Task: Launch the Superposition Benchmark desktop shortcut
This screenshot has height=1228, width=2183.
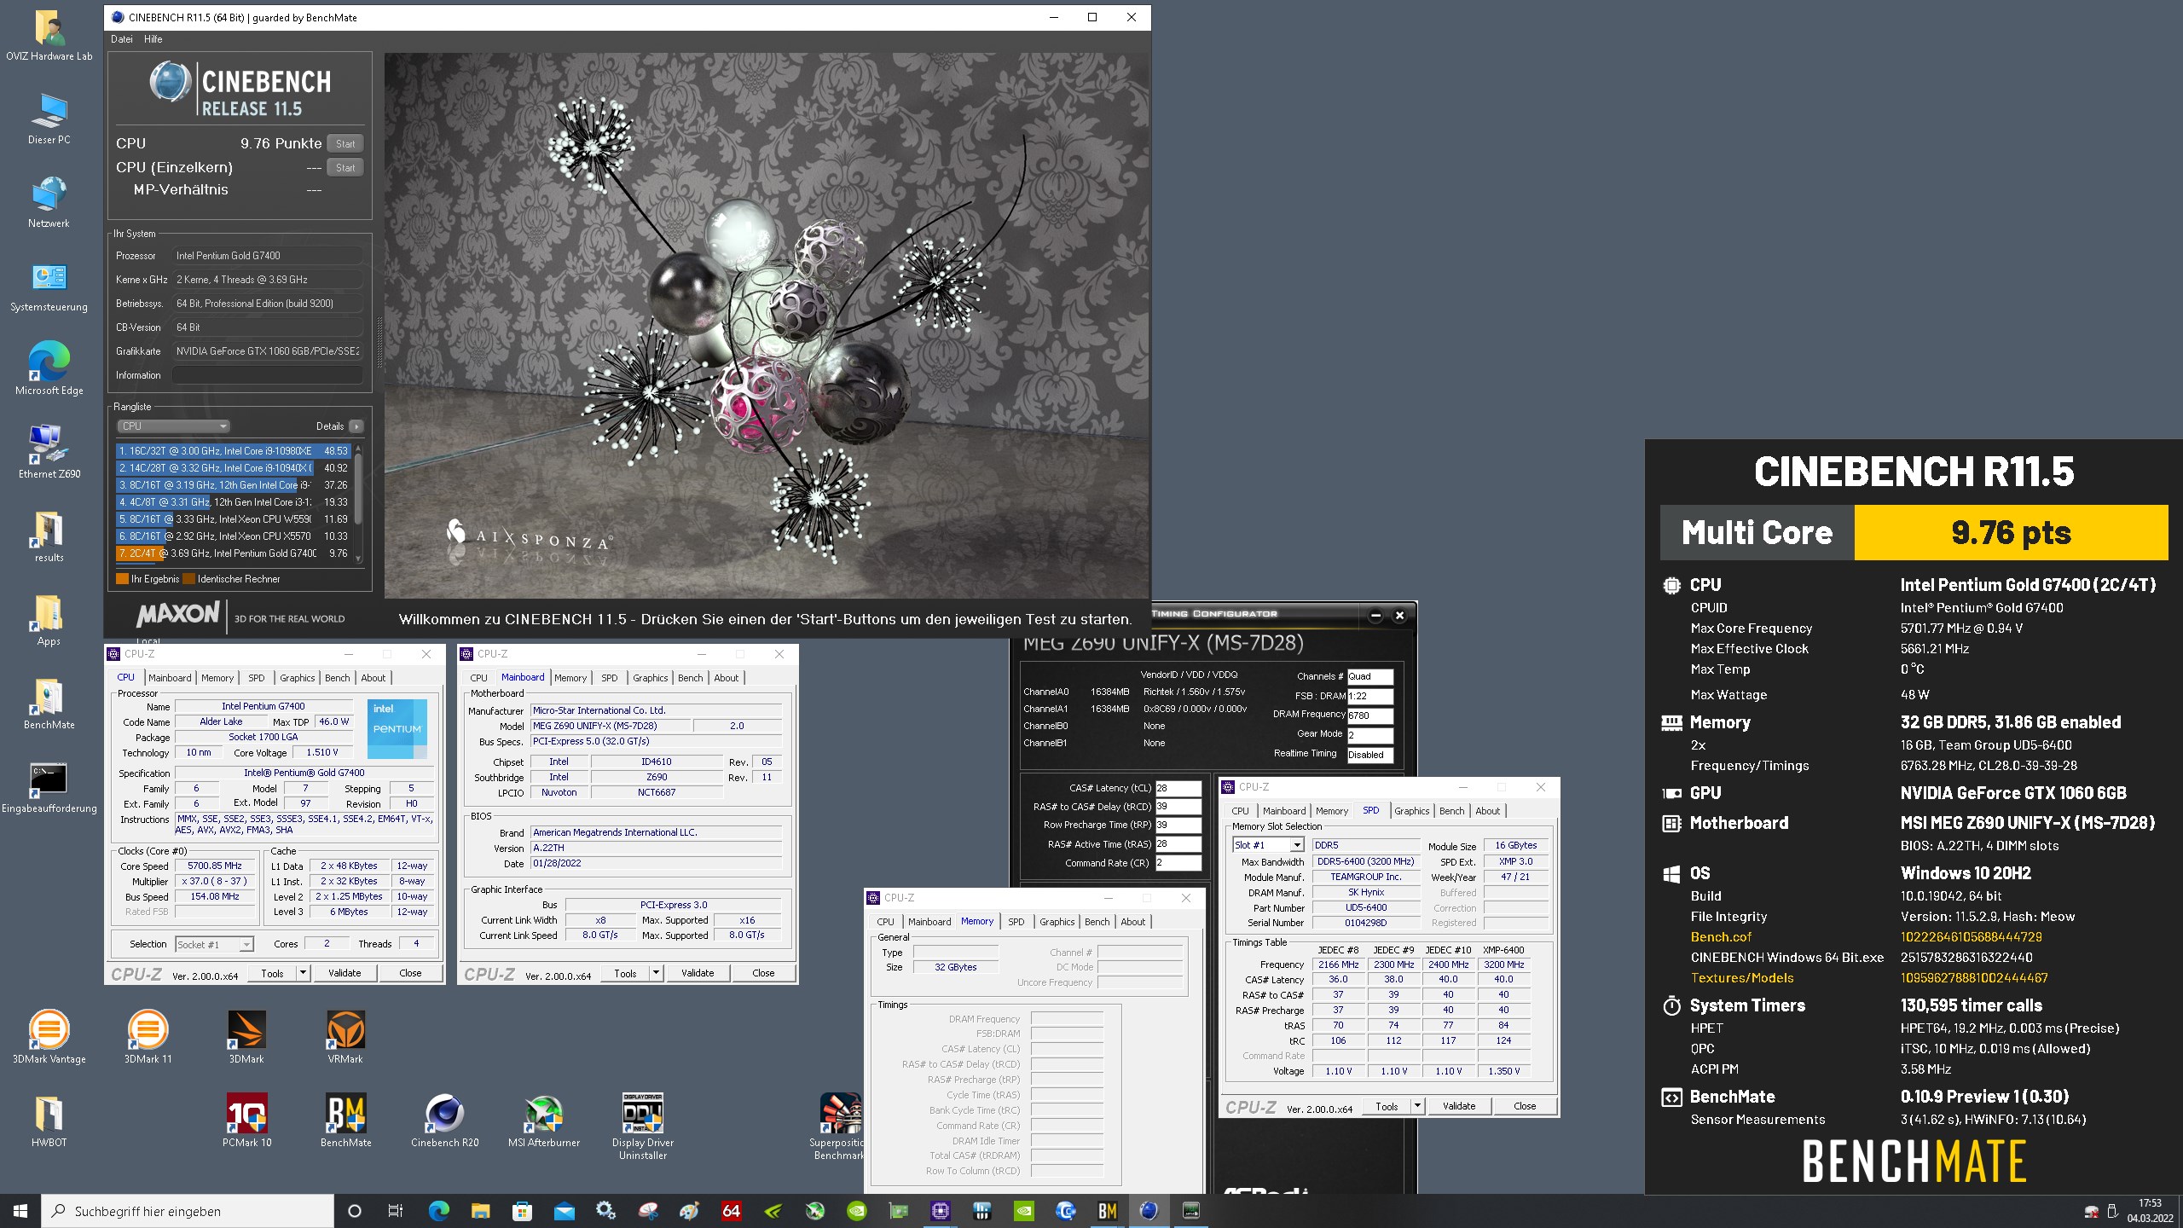Action: click(x=839, y=1126)
